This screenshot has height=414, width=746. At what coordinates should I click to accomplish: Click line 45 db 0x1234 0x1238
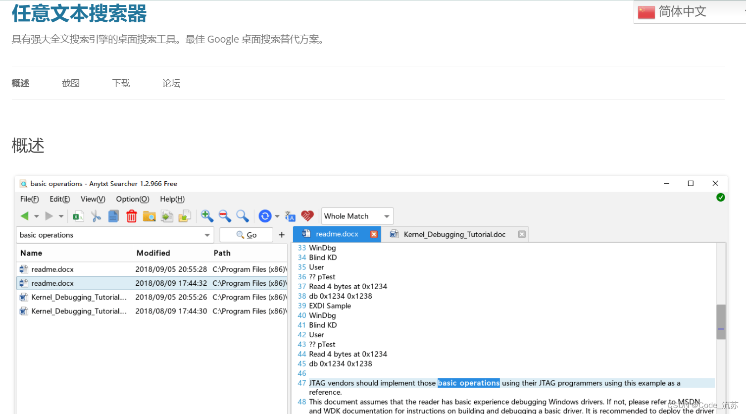coord(341,364)
